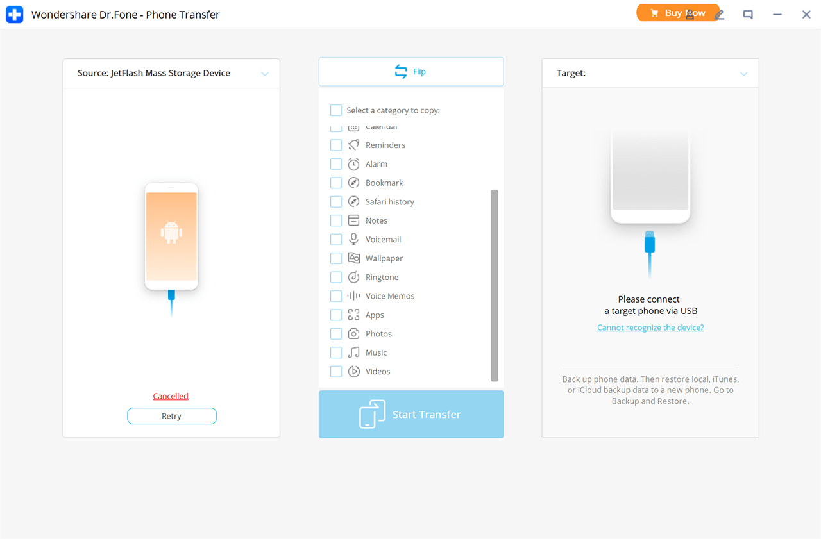Click 'Source: JetFlash Mass Storage Device' text

(154, 73)
